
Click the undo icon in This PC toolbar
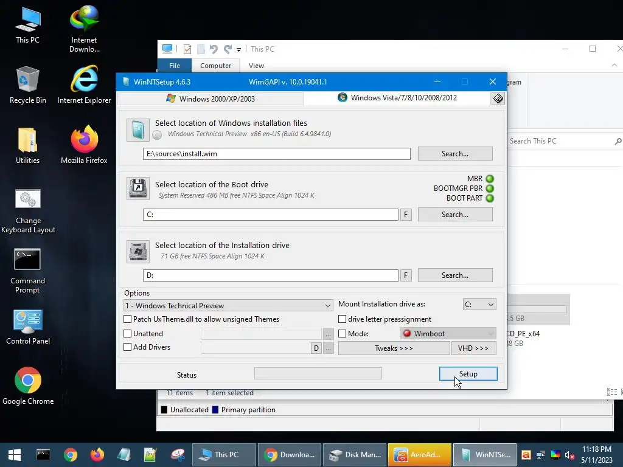point(214,49)
